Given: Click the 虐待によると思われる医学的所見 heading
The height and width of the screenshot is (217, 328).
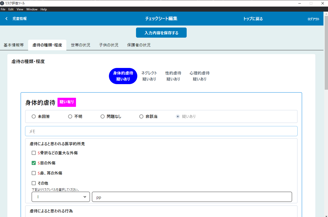Looking at the screenshot, I should coord(57,144).
